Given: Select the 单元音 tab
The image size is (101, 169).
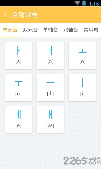Looking at the screenshot, I should 10,30.
